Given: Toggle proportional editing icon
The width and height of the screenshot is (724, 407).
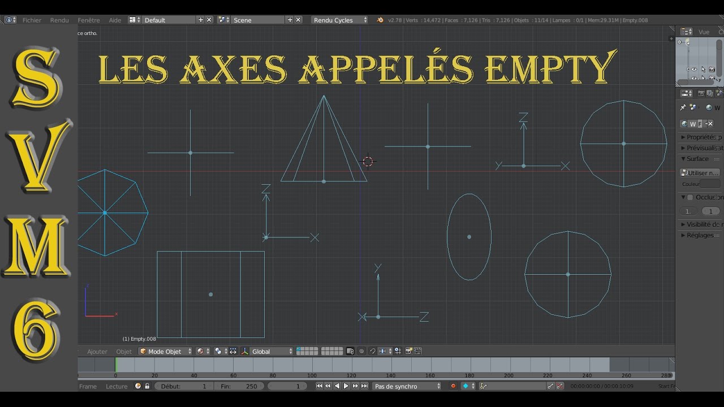Looking at the screenshot, I should click(x=361, y=352).
